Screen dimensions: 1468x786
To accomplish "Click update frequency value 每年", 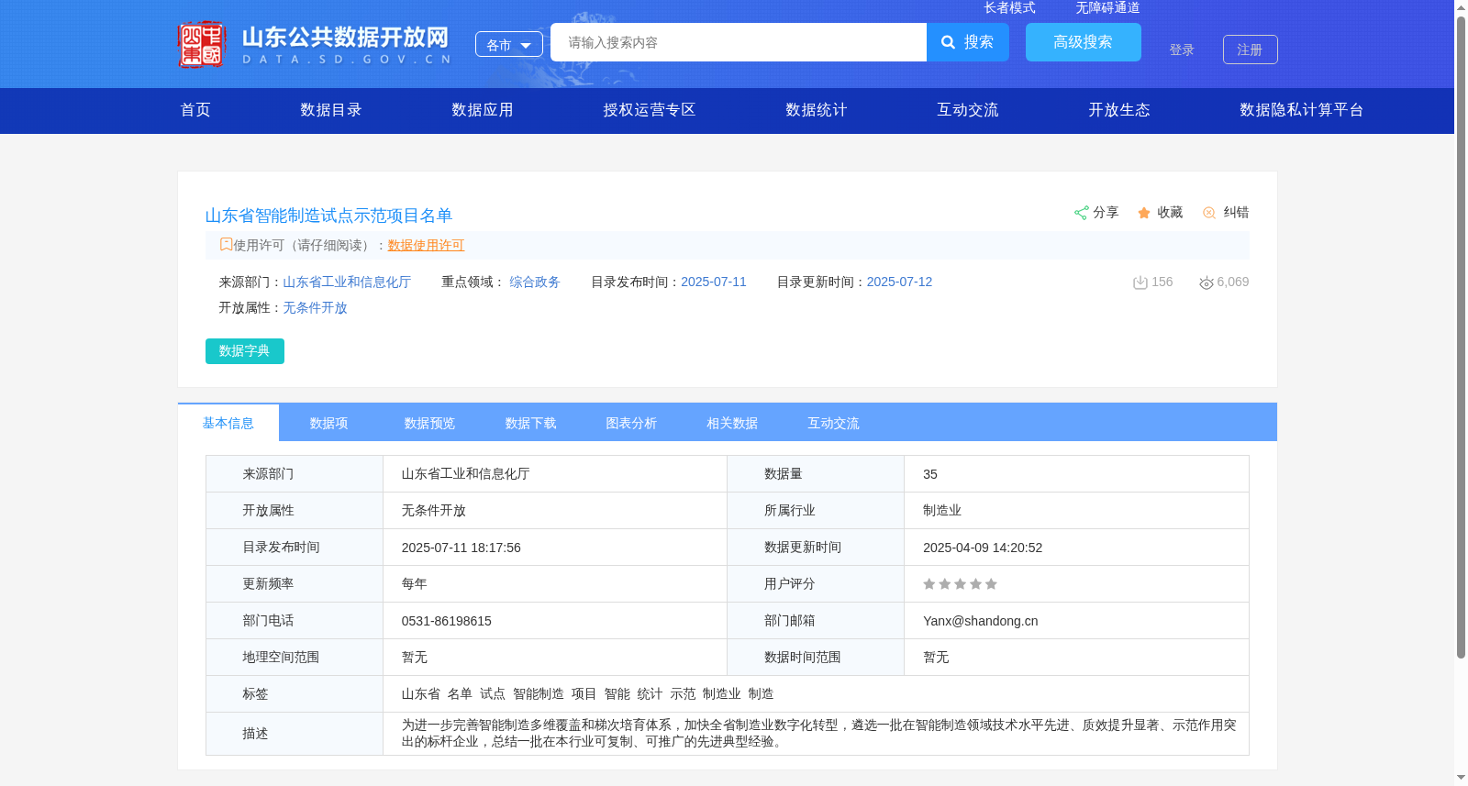I will pyautogui.click(x=415, y=584).
